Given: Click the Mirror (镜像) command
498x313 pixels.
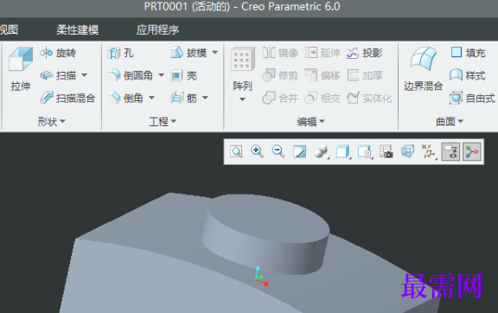Looking at the screenshot, I should pos(280,53).
